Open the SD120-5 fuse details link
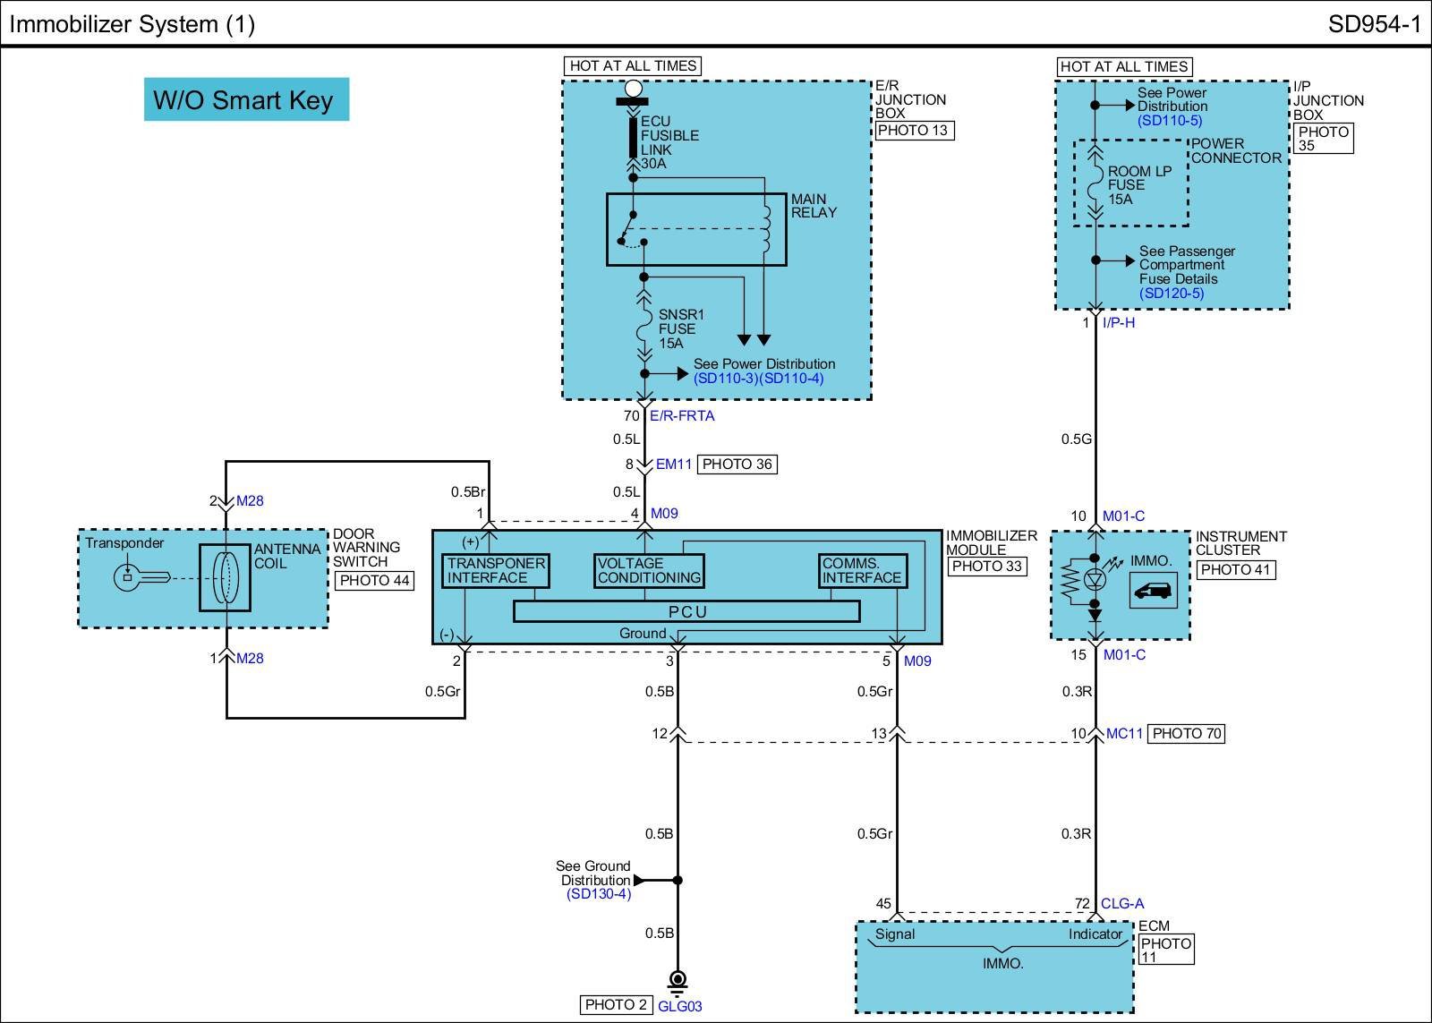This screenshot has height=1023, width=1432. point(1172,294)
